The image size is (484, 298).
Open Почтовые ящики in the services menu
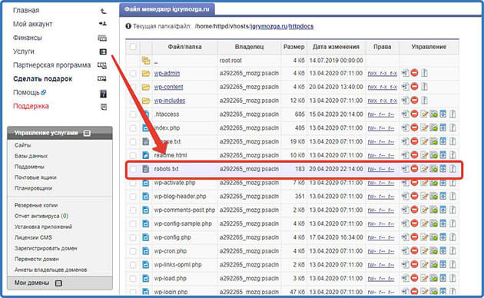pyautogui.click(x=35, y=177)
